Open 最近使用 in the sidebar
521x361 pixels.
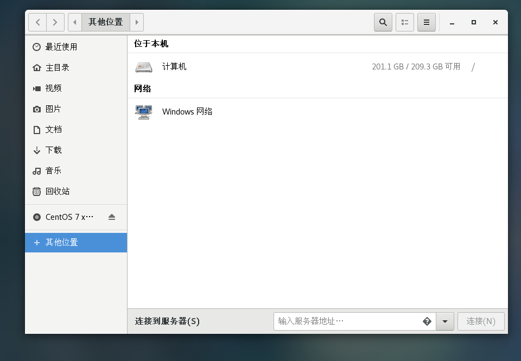(x=76, y=47)
